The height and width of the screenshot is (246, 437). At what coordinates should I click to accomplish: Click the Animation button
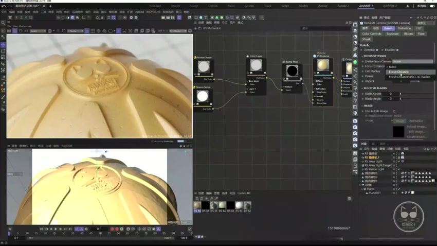coord(416,121)
